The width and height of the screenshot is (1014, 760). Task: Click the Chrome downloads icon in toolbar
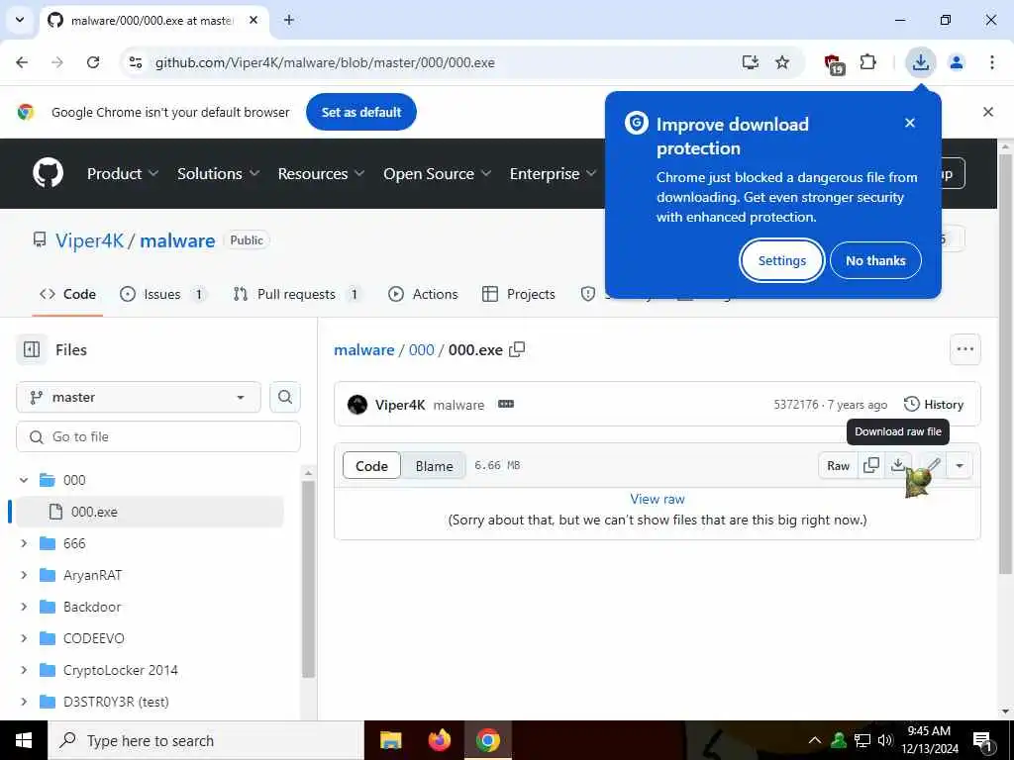pyautogui.click(x=920, y=62)
